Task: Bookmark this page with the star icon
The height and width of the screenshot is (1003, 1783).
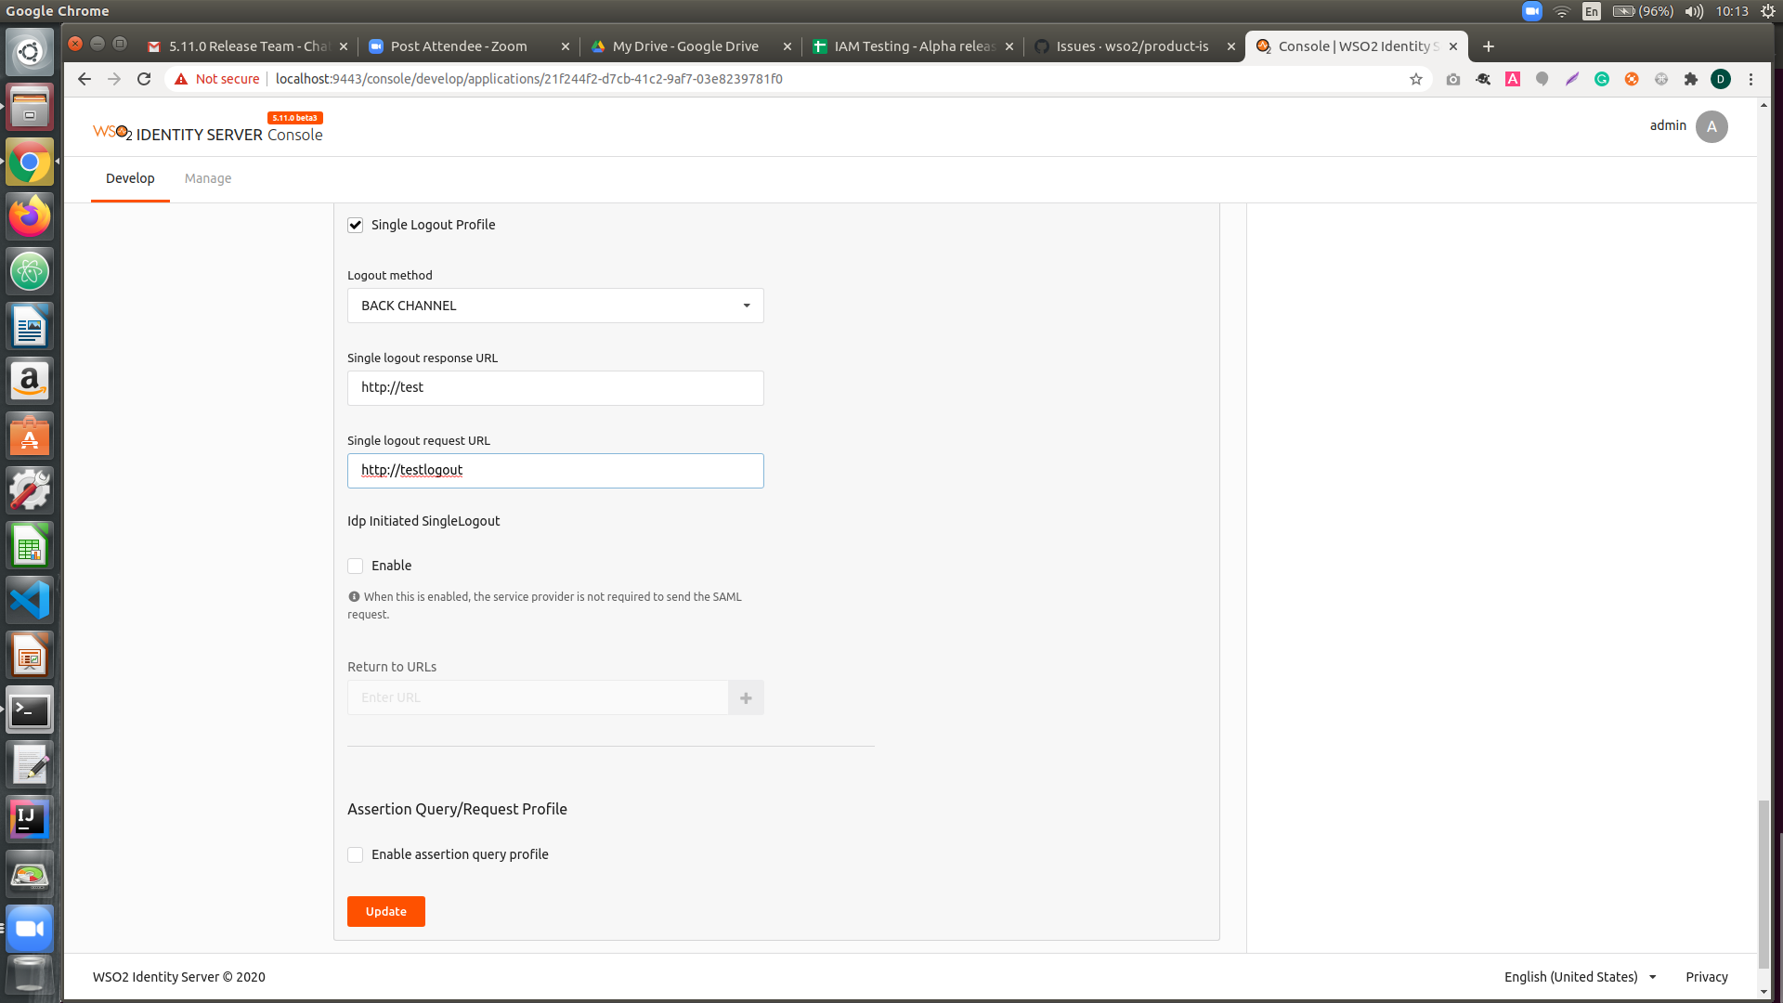Action: [1415, 79]
